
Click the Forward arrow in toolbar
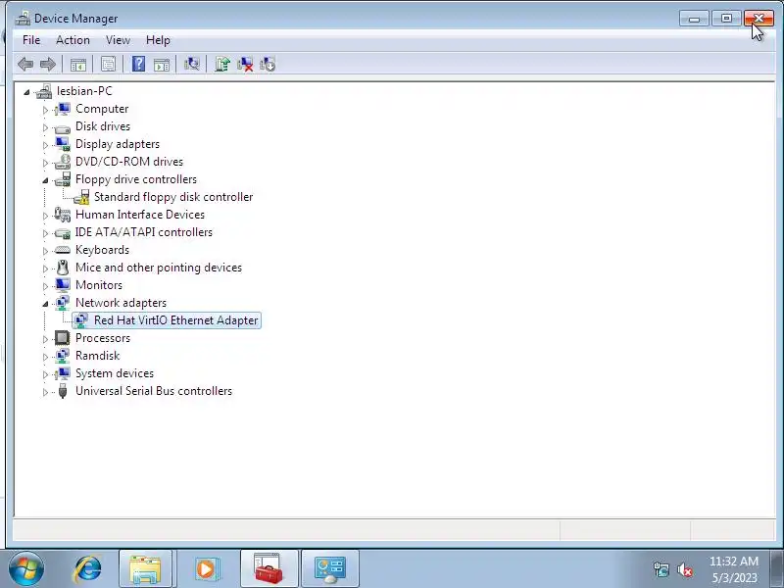(48, 64)
